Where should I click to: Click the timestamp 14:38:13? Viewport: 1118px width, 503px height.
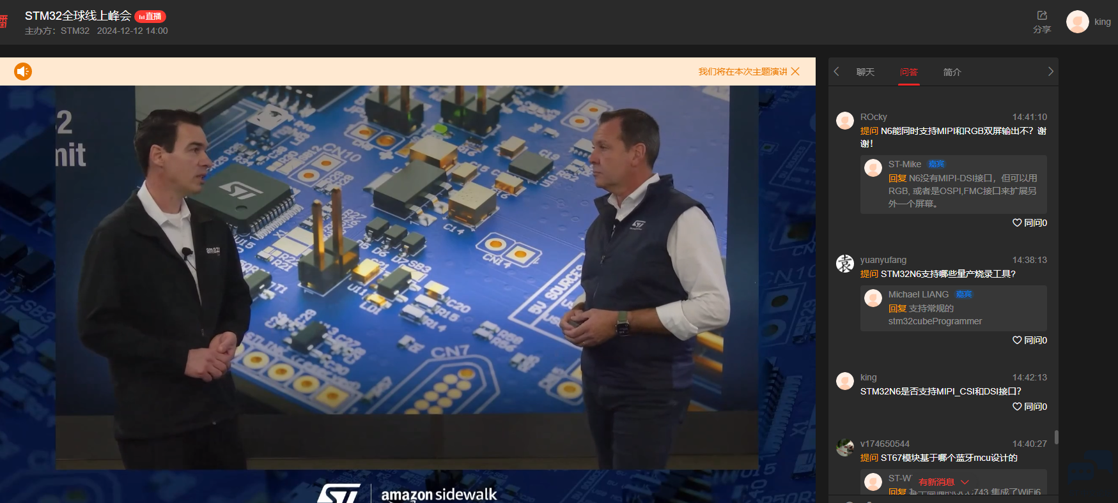(1030, 260)
